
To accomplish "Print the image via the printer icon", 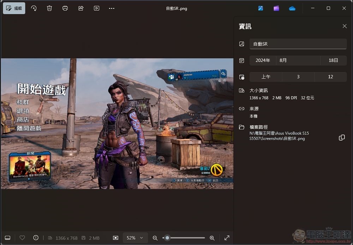I will click(65, 8).
